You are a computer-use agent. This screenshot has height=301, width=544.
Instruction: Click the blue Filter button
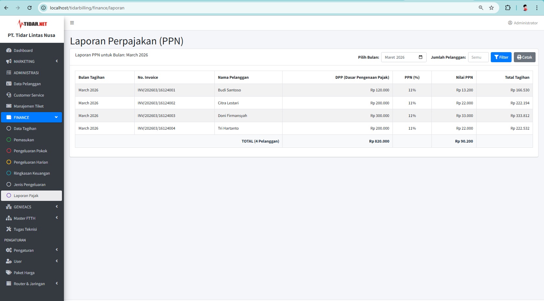(501, 57)
